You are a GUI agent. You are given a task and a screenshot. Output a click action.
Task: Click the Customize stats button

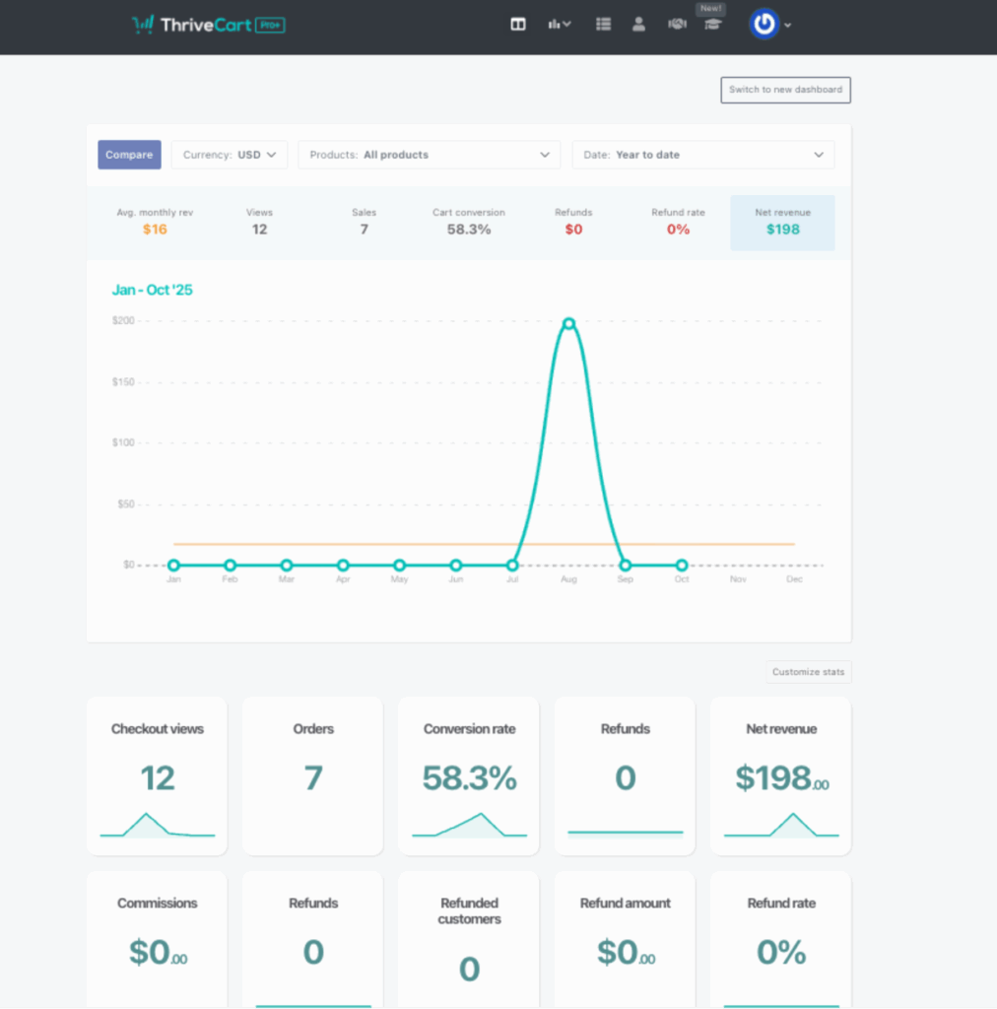coord(808,672)
